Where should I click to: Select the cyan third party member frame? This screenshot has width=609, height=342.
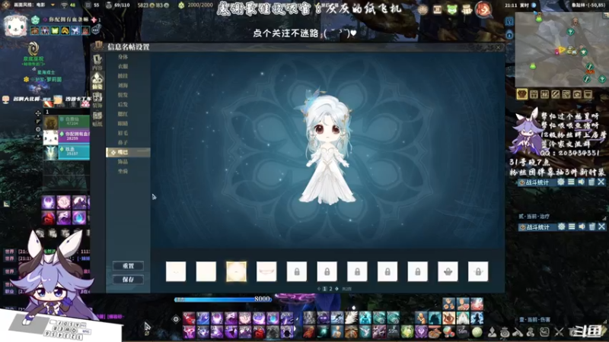tap(66, 152)
